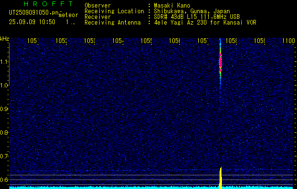297x189 pixels.
Task: Click the SDR# 43dB L15 111.6MHz USB text
Action: tap(197, 17)
